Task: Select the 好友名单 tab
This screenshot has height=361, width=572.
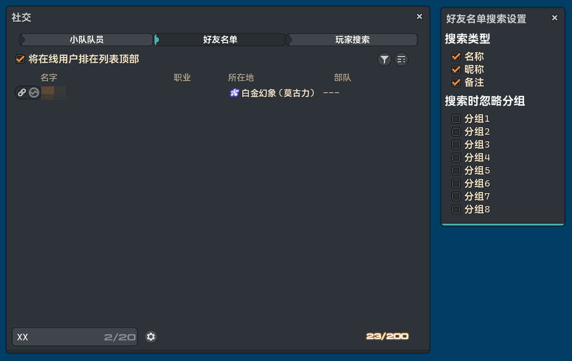Action: [x=220, y=39]
